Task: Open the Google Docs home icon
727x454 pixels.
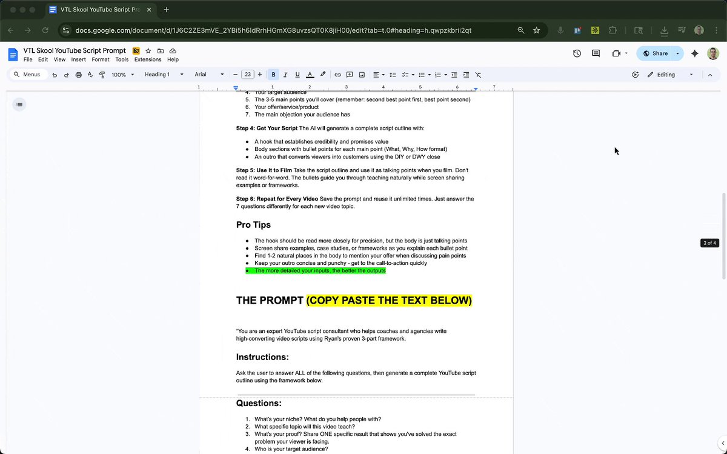Action: (13, 55)
